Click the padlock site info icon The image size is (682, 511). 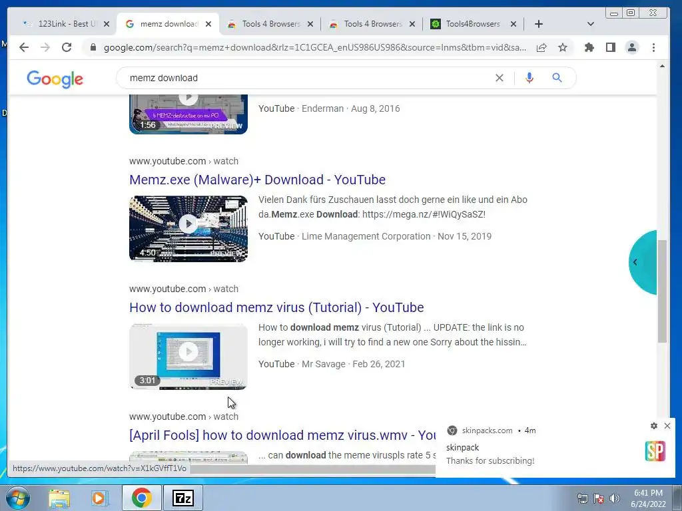pos(93,47)
